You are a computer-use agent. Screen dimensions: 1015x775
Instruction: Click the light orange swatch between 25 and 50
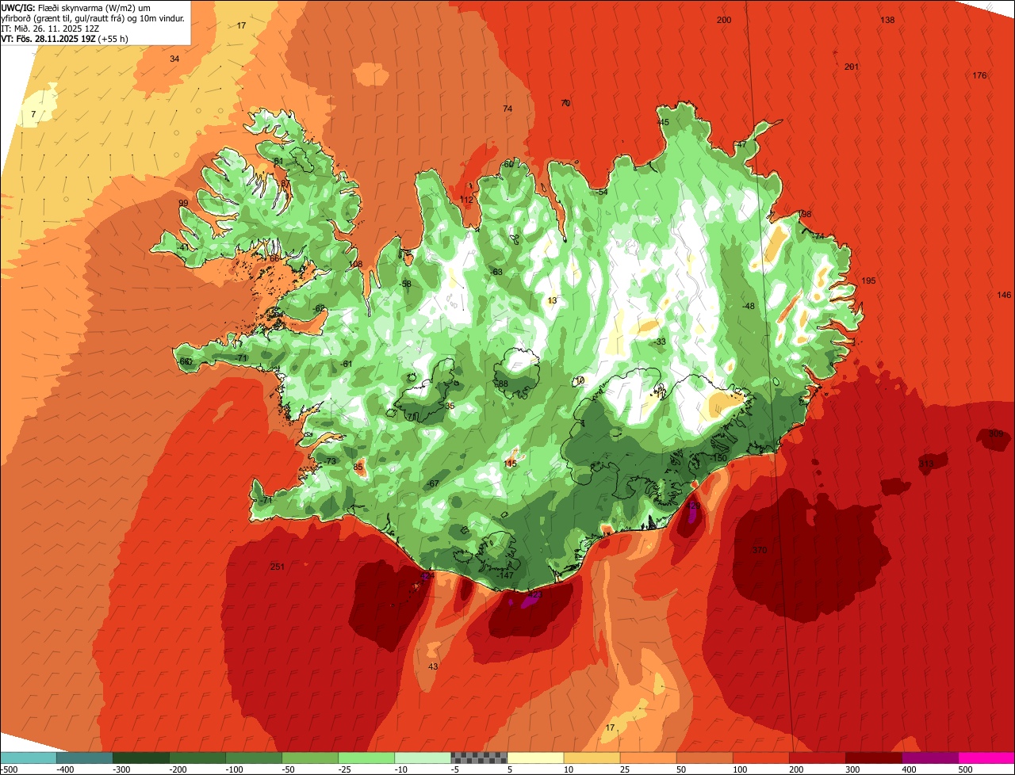point(648,758)
